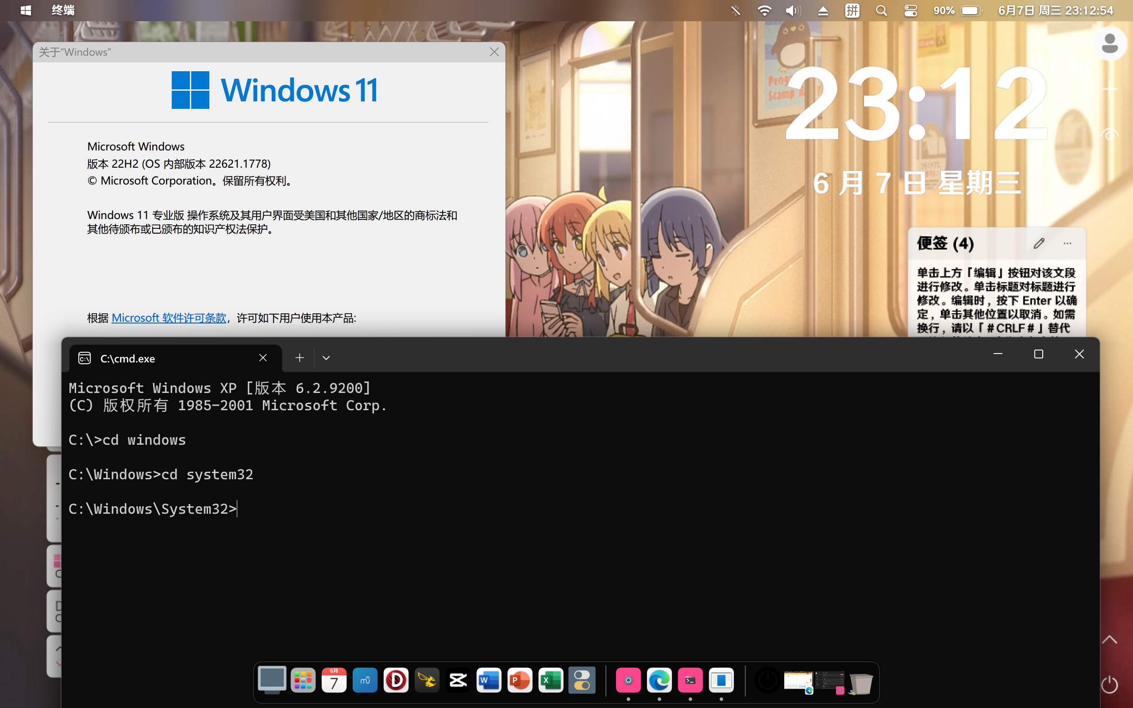1133x708 pixels.
Task: Close the terminal window
Action: point(1079,354)
